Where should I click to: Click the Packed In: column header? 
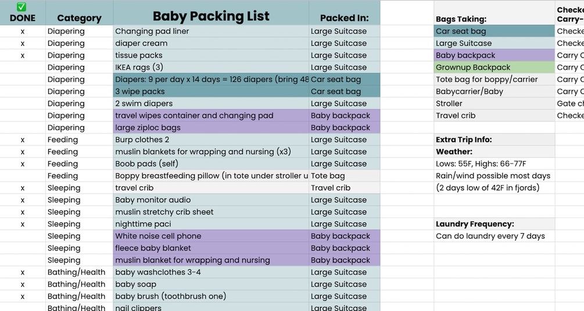click(344, 18)
